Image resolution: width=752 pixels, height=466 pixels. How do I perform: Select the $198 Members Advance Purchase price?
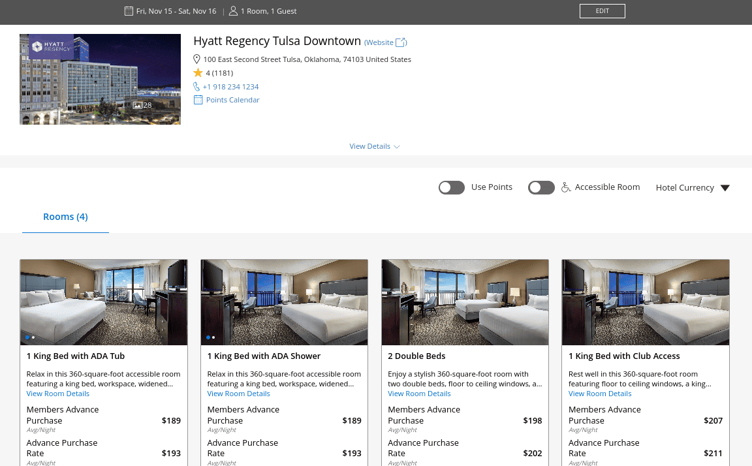click(533, 420)
